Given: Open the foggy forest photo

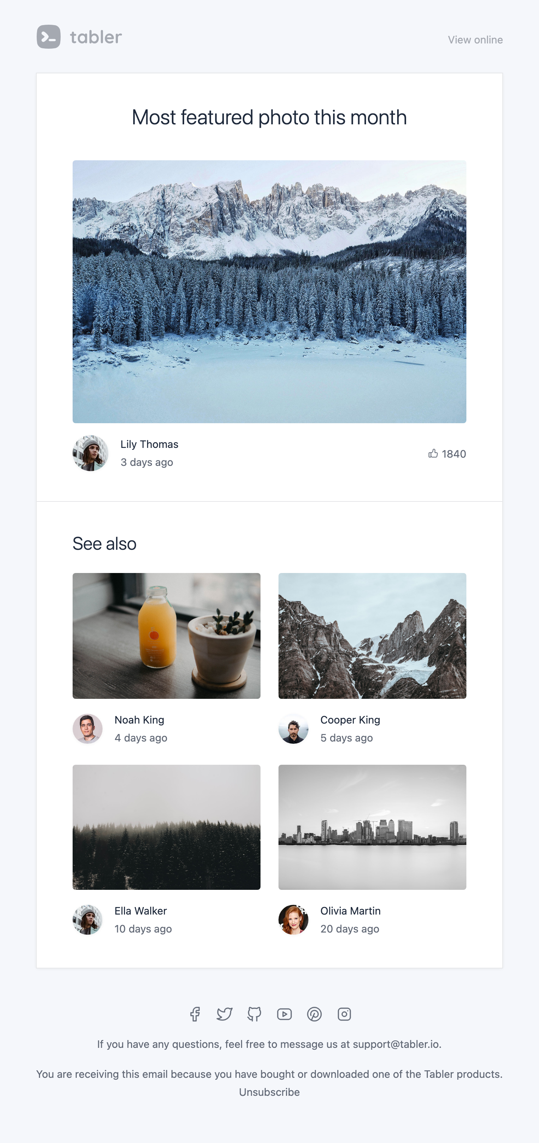Looking at the screenshot, I should pos(166,827).
